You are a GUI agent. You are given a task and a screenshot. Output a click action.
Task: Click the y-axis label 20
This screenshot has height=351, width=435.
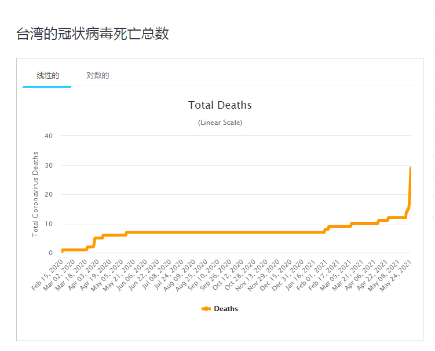tap(49, 194)
